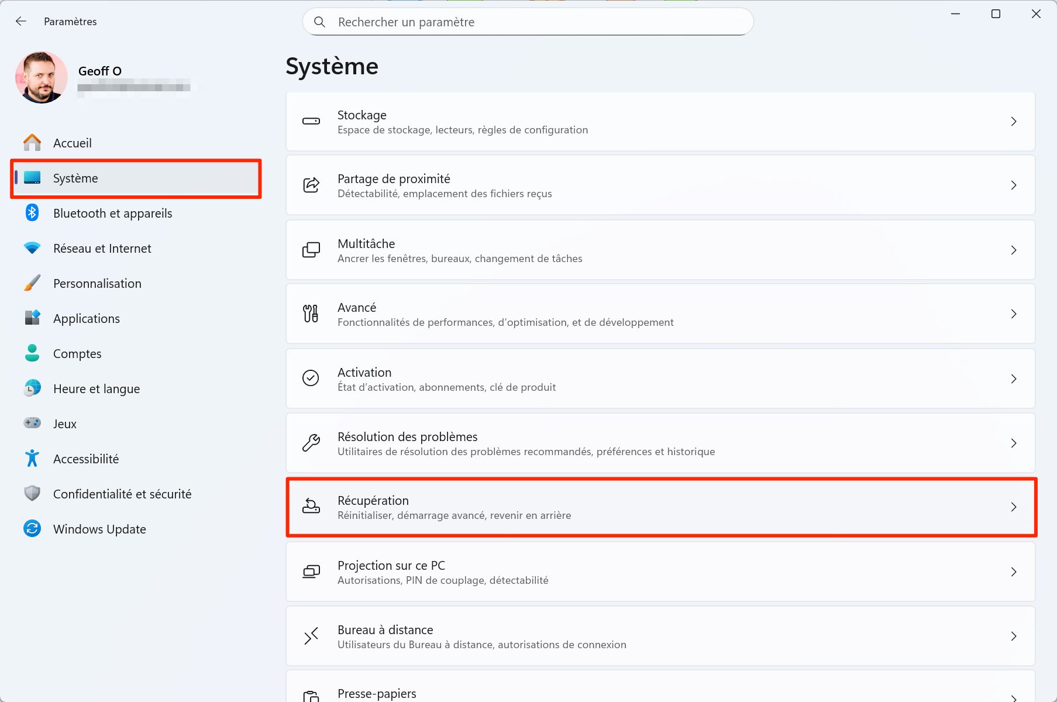Viewport: 1057px width, 702px height.
Task: Click the Geoff O profile picture
Action: 42,78
